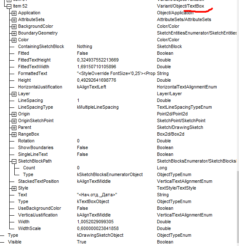This screenshot has width=239, height=246.
Task: Expand the Style node
Action: 14,188
